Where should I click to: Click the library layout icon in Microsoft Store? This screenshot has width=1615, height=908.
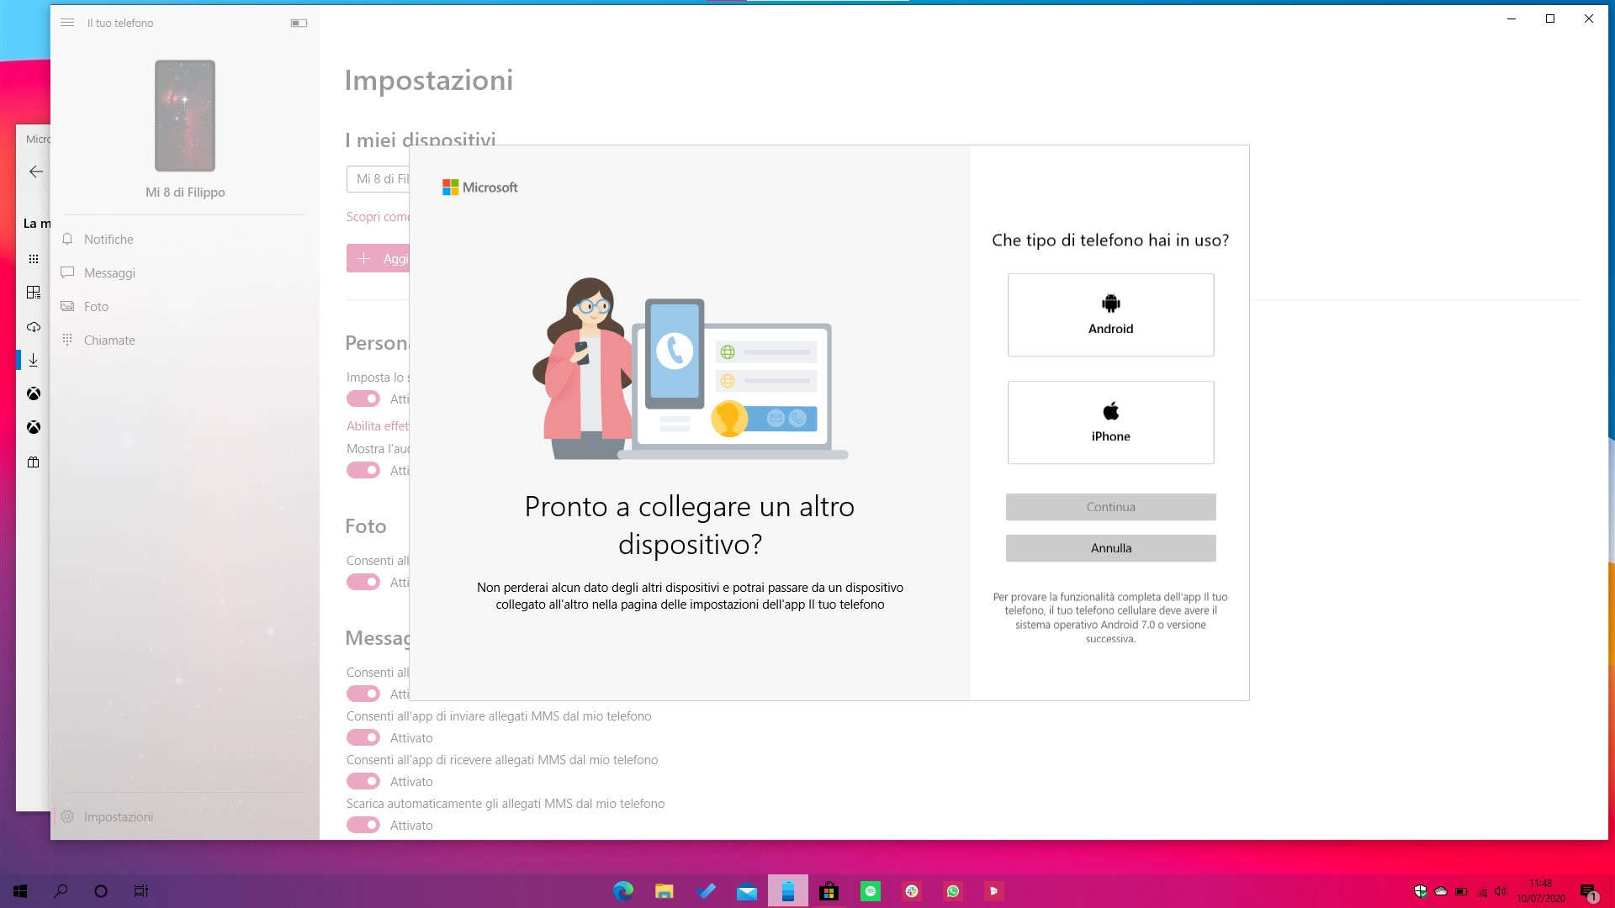click(34, 293)
